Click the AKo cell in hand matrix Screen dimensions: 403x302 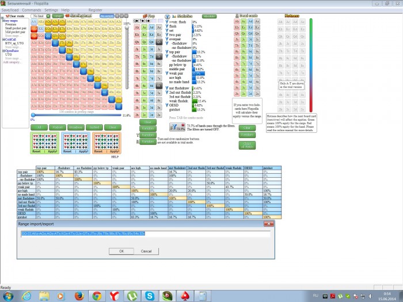[x=34, y=29]
